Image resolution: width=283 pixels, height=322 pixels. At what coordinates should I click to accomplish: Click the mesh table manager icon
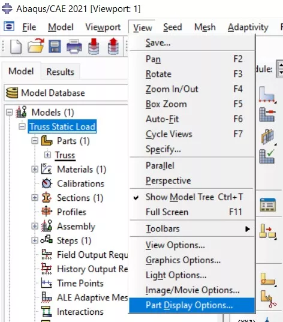click(x=268, y=204)
